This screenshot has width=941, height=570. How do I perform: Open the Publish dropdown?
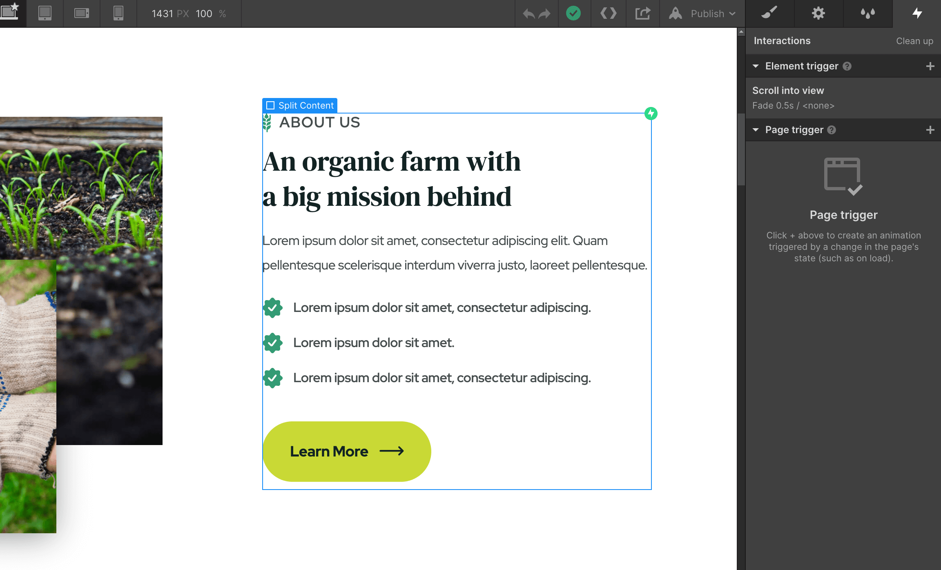tap(702, 14)
